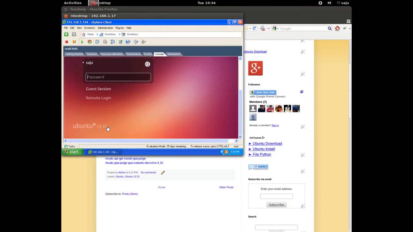The width and height of the screenshot is (413, 232).
Task: Open the View menu in vSphere Client
Action: tap(79, 28)
